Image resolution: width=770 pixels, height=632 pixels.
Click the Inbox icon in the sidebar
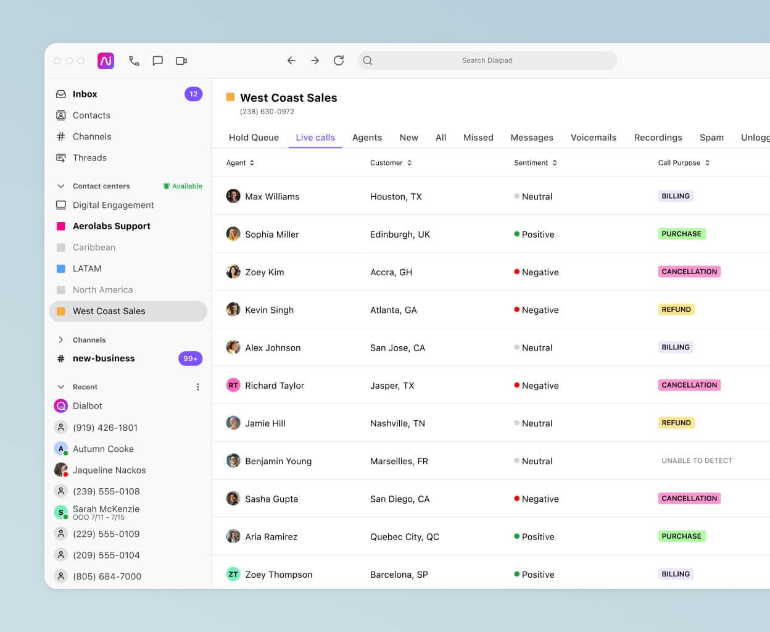(61, 94)
